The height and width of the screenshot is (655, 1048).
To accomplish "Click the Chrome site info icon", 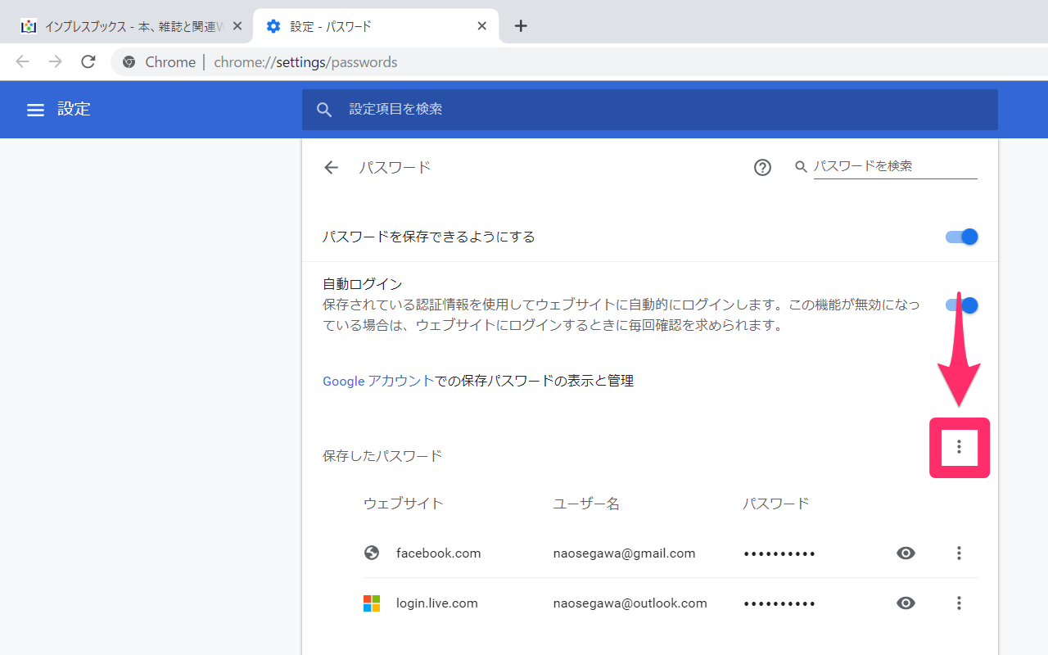I will [129, 62].
